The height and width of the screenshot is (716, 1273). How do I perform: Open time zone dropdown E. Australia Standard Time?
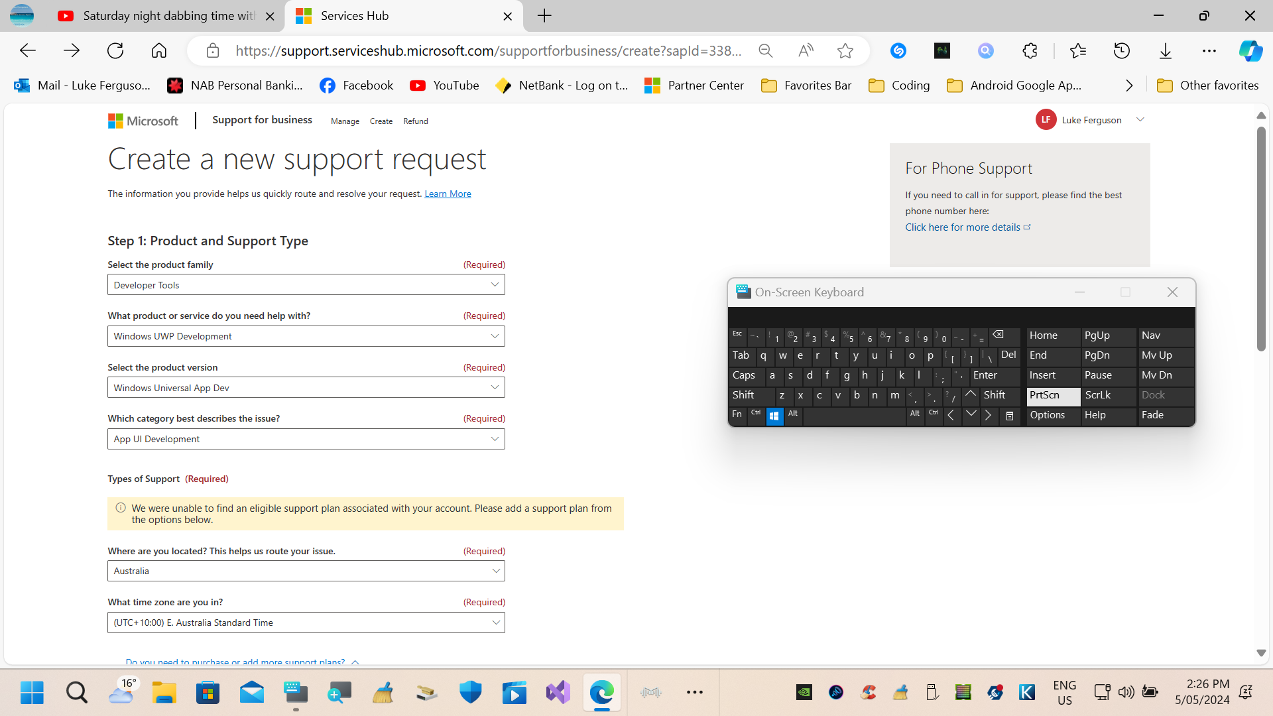tap(306, 623)
